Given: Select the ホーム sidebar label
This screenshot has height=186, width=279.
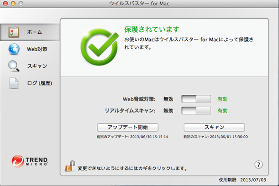Looking at the screenshot, I should click(35, 32).
